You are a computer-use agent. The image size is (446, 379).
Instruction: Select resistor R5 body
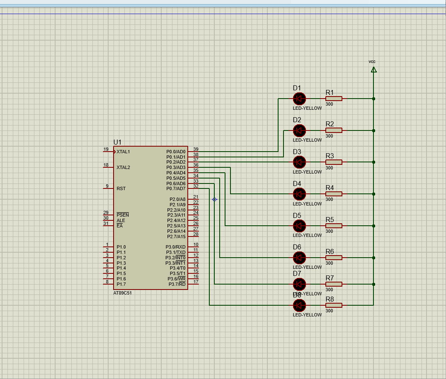(x=334, y=226)
